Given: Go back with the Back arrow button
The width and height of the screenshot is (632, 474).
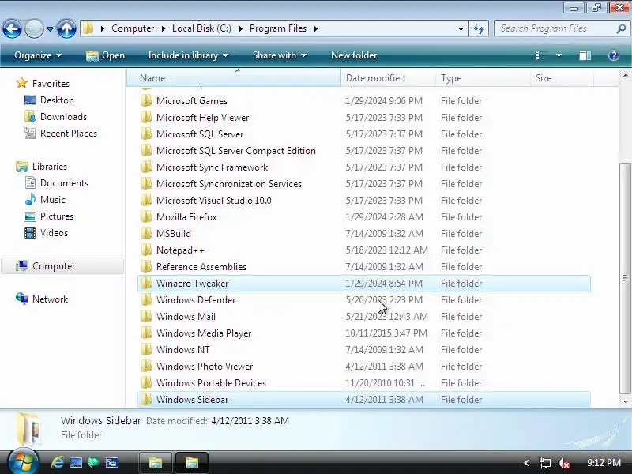Looking at the screenshot, I should coord(12,28).
